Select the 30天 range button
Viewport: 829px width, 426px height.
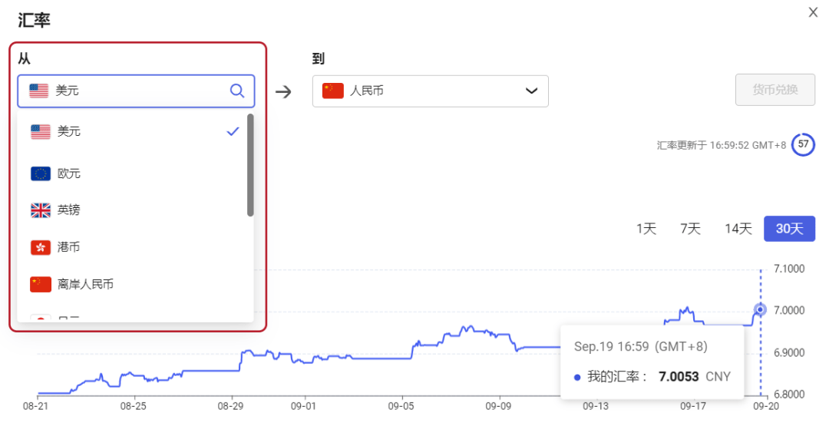789,229
